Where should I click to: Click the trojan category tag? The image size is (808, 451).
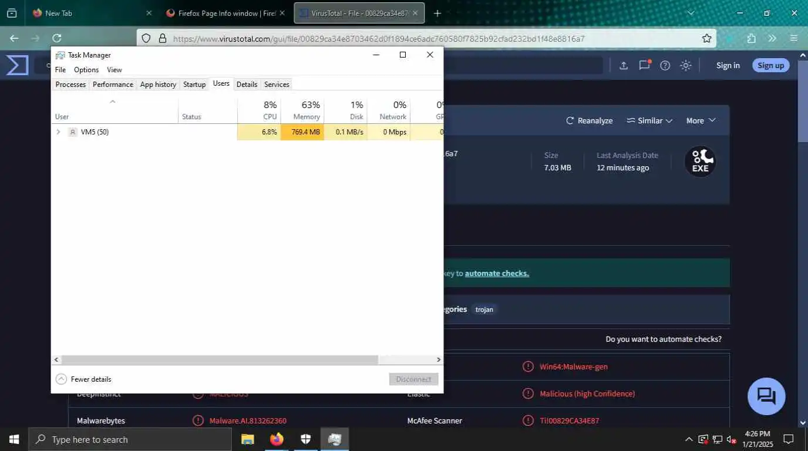coord(484,309)
